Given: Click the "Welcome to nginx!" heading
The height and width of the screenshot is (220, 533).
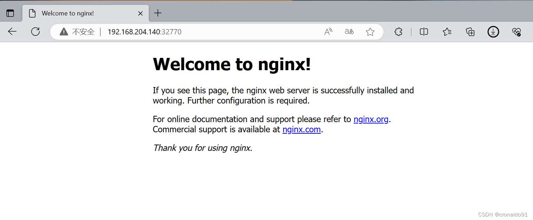Looking at the screenshot, I should point(232,64).
